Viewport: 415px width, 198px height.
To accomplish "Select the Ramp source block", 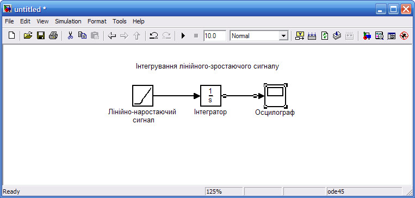I will click(x=143, y=96).
